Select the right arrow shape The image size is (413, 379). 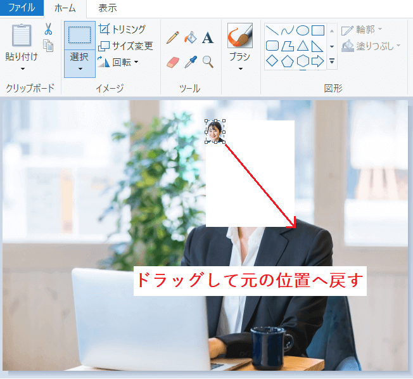click(318, 61)
